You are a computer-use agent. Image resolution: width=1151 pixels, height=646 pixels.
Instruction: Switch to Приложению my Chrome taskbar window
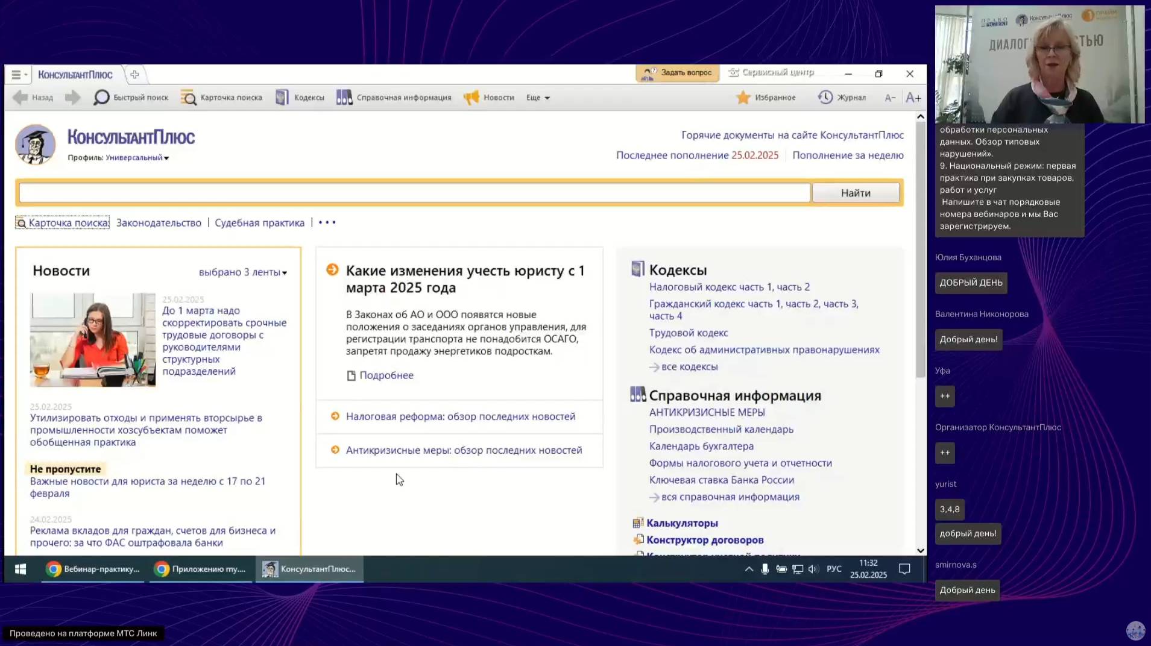pyautogui.click(x=201, y=569)
